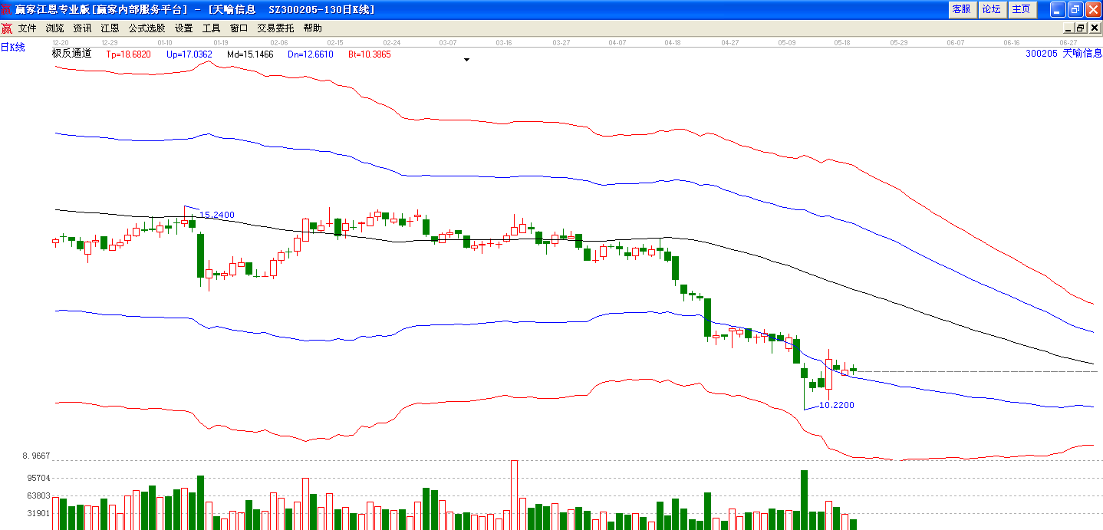The height and width of the screenshot is (530, 1103).
Task: Open the 论坛 forum button
Action: click(992, 9)
